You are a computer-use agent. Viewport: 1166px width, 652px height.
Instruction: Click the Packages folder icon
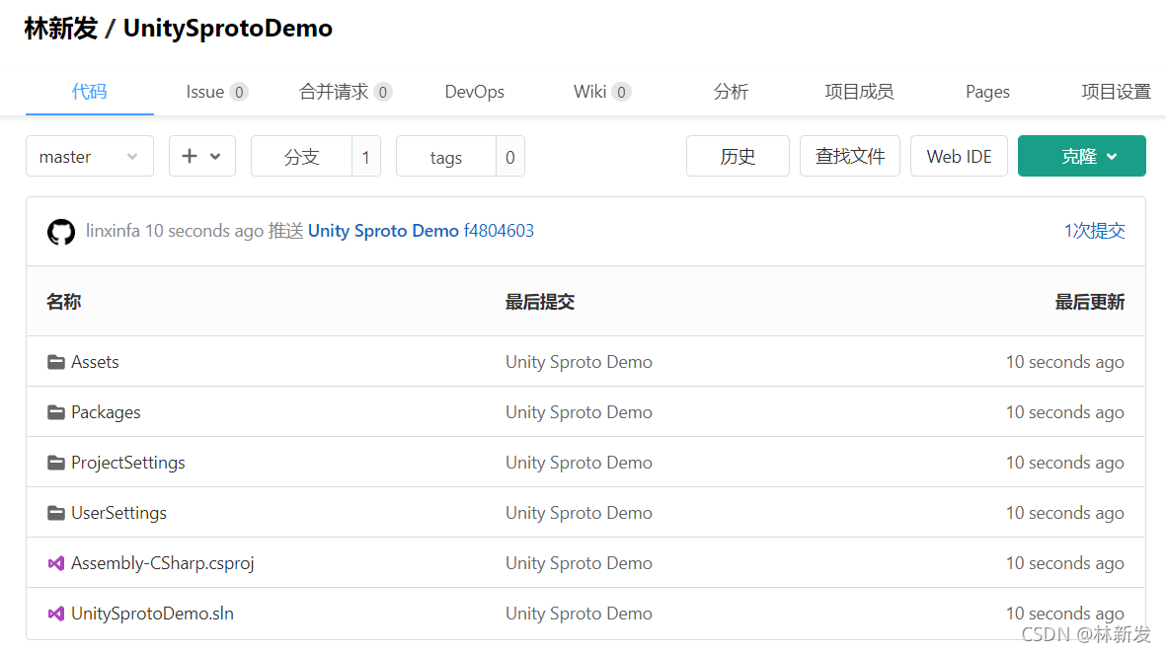coord(56,412)
